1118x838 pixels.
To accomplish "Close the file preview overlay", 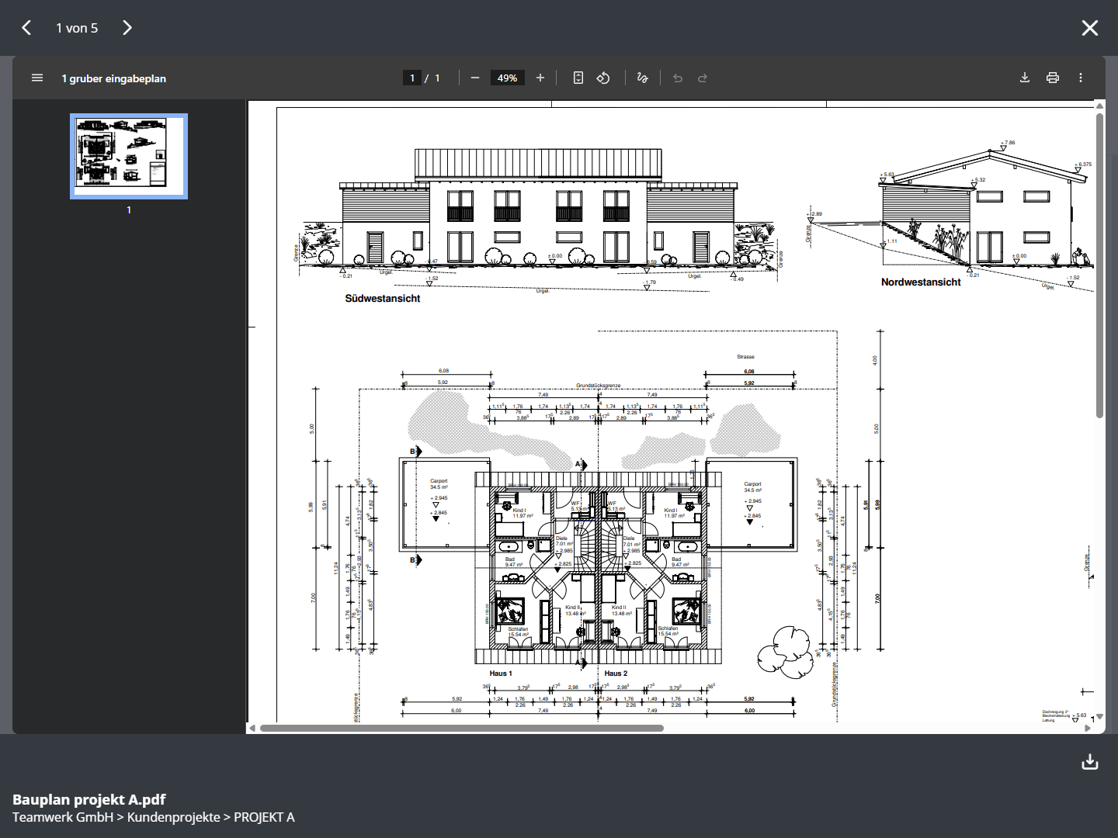I will click(1090, 28).
